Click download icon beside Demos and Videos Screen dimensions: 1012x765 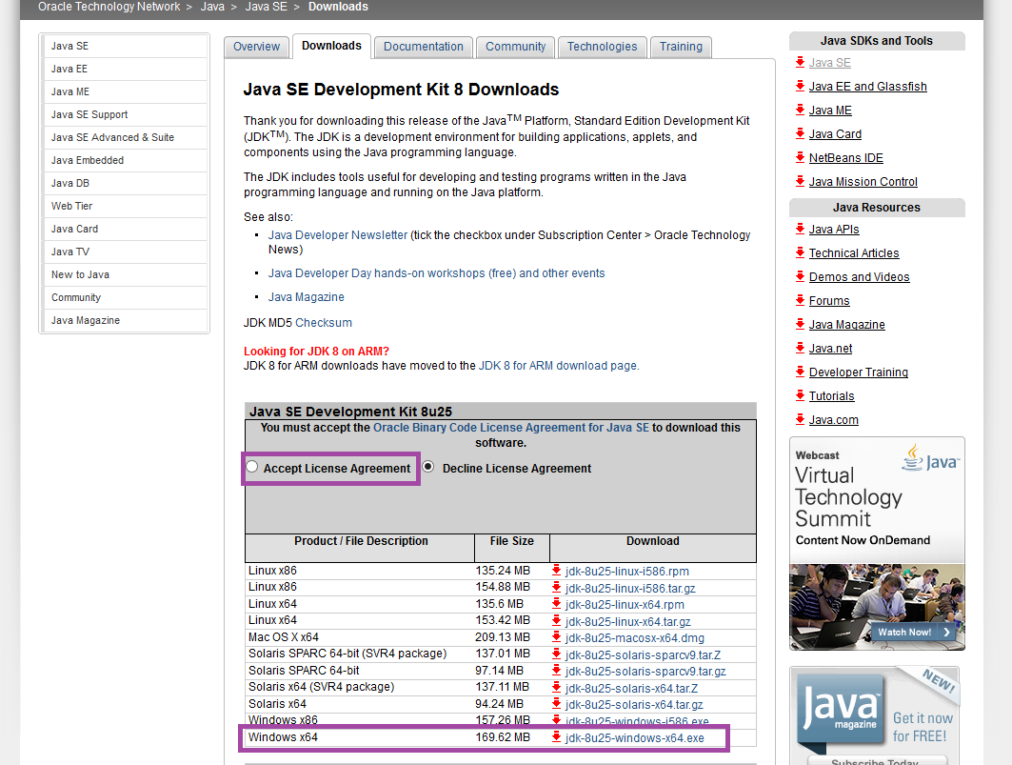click(797, 277)
